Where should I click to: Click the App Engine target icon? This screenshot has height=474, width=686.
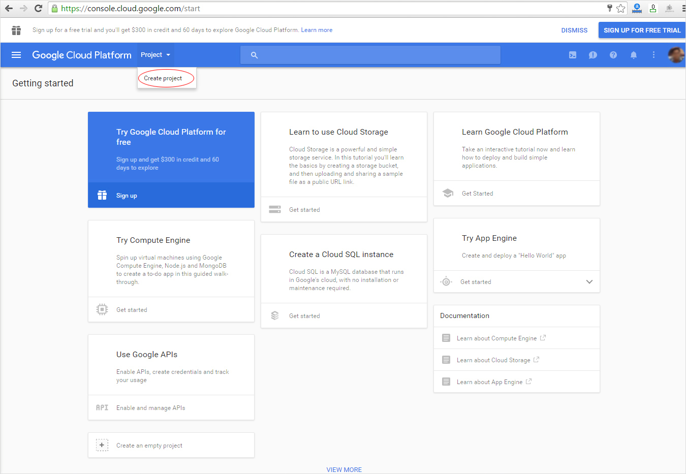446,281
